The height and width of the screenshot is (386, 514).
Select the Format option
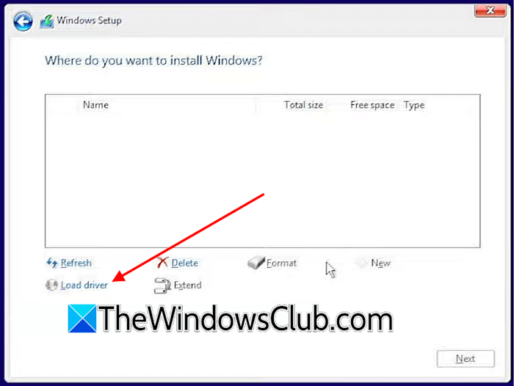pyautogui.click(x=281, y=263)
